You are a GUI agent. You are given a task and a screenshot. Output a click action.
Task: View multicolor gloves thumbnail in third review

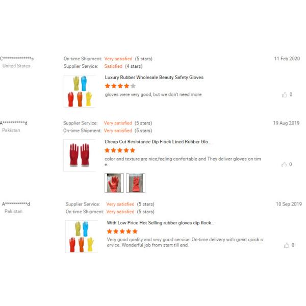(82, 237)
